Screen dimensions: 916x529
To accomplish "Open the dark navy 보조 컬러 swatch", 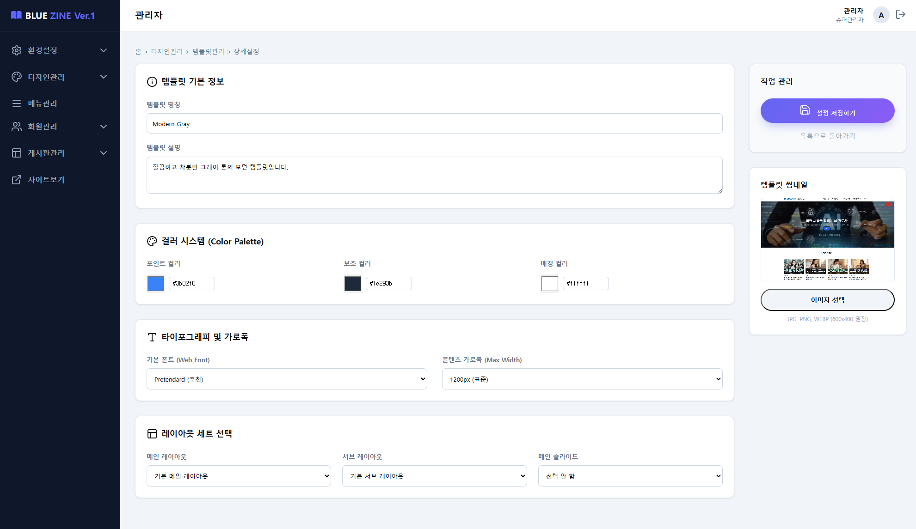I will (x=353, y=283).
